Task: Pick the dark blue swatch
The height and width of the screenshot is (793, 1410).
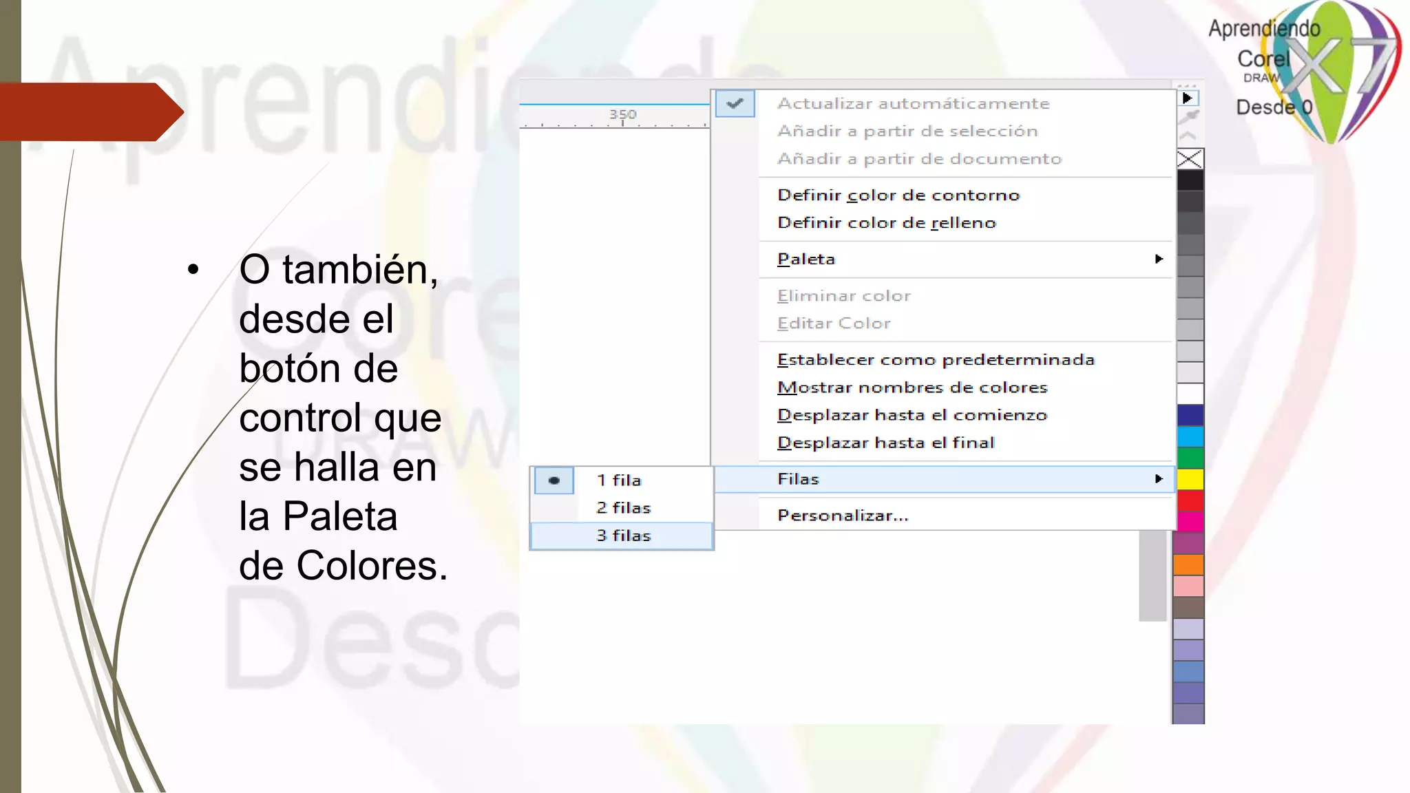Action: (x=1190, y=415)
